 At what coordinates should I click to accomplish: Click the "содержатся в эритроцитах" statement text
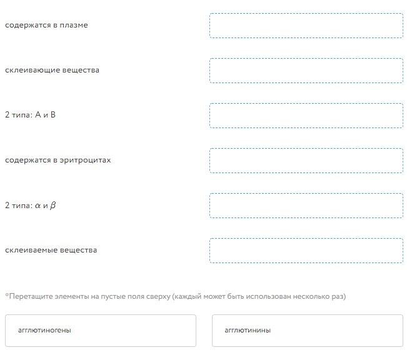58,161
